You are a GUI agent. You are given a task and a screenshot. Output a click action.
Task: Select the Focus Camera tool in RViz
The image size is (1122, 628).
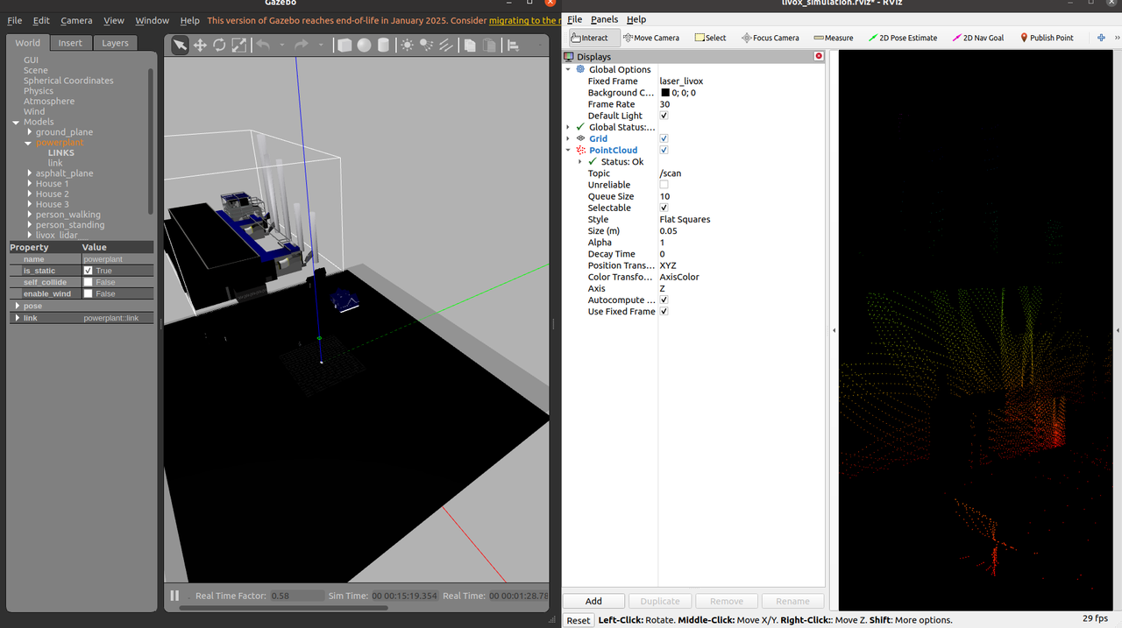tap(770, 38)
